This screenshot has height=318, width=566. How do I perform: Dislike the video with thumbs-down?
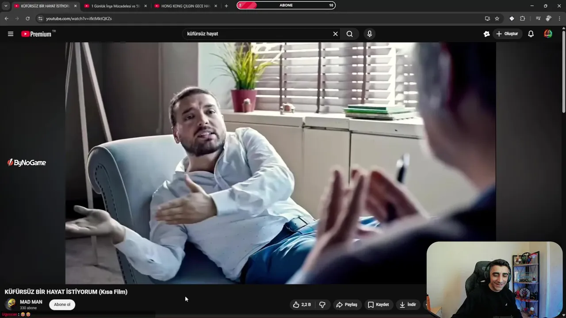click(322, 305)
